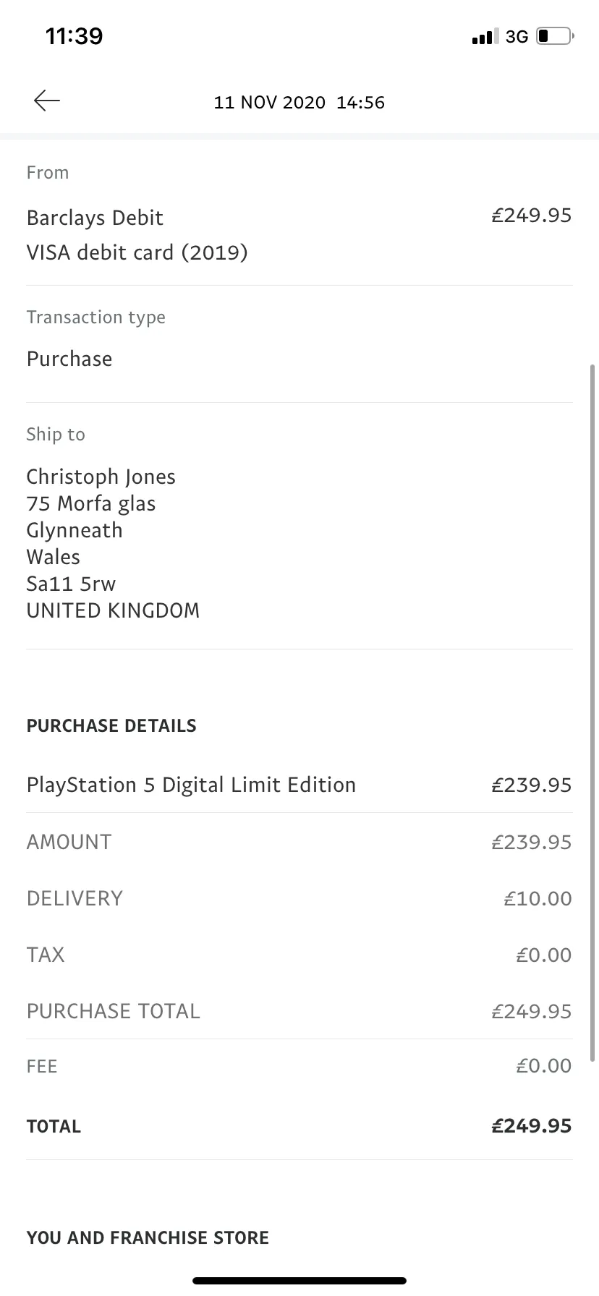This screenshot has height=1296, width=599.
Task: Tap the back arrow icon
Action: coord(46,101)
